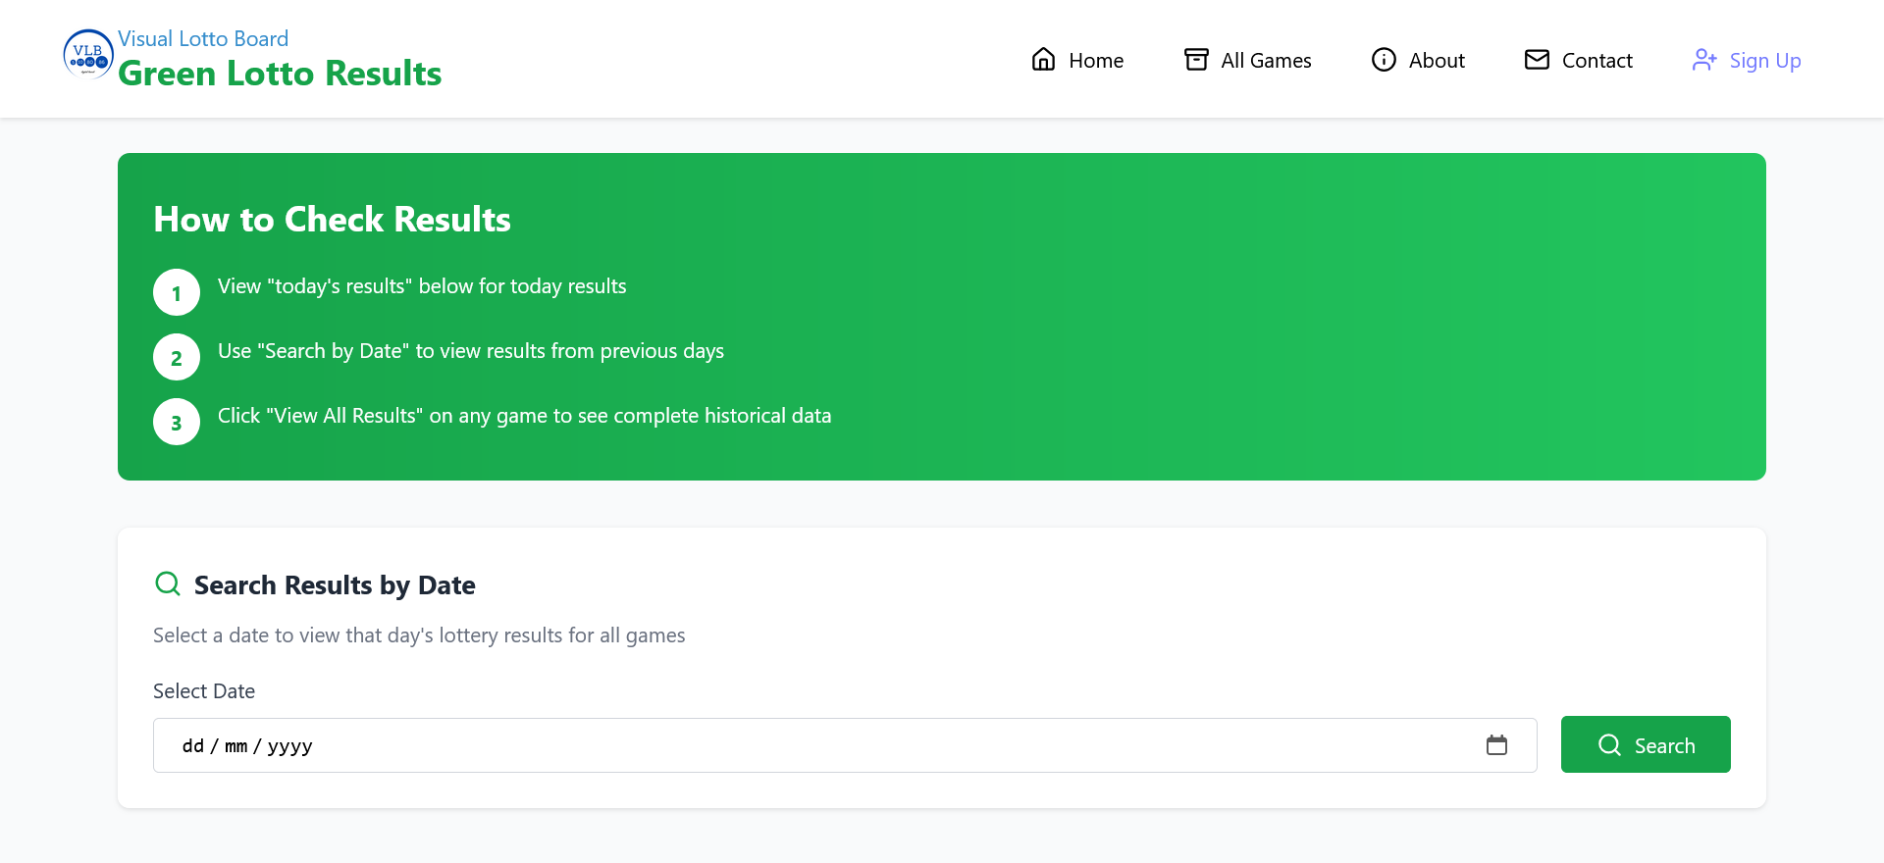Click step 1 number circle
1884x863 pixels.
coord(177,292)
